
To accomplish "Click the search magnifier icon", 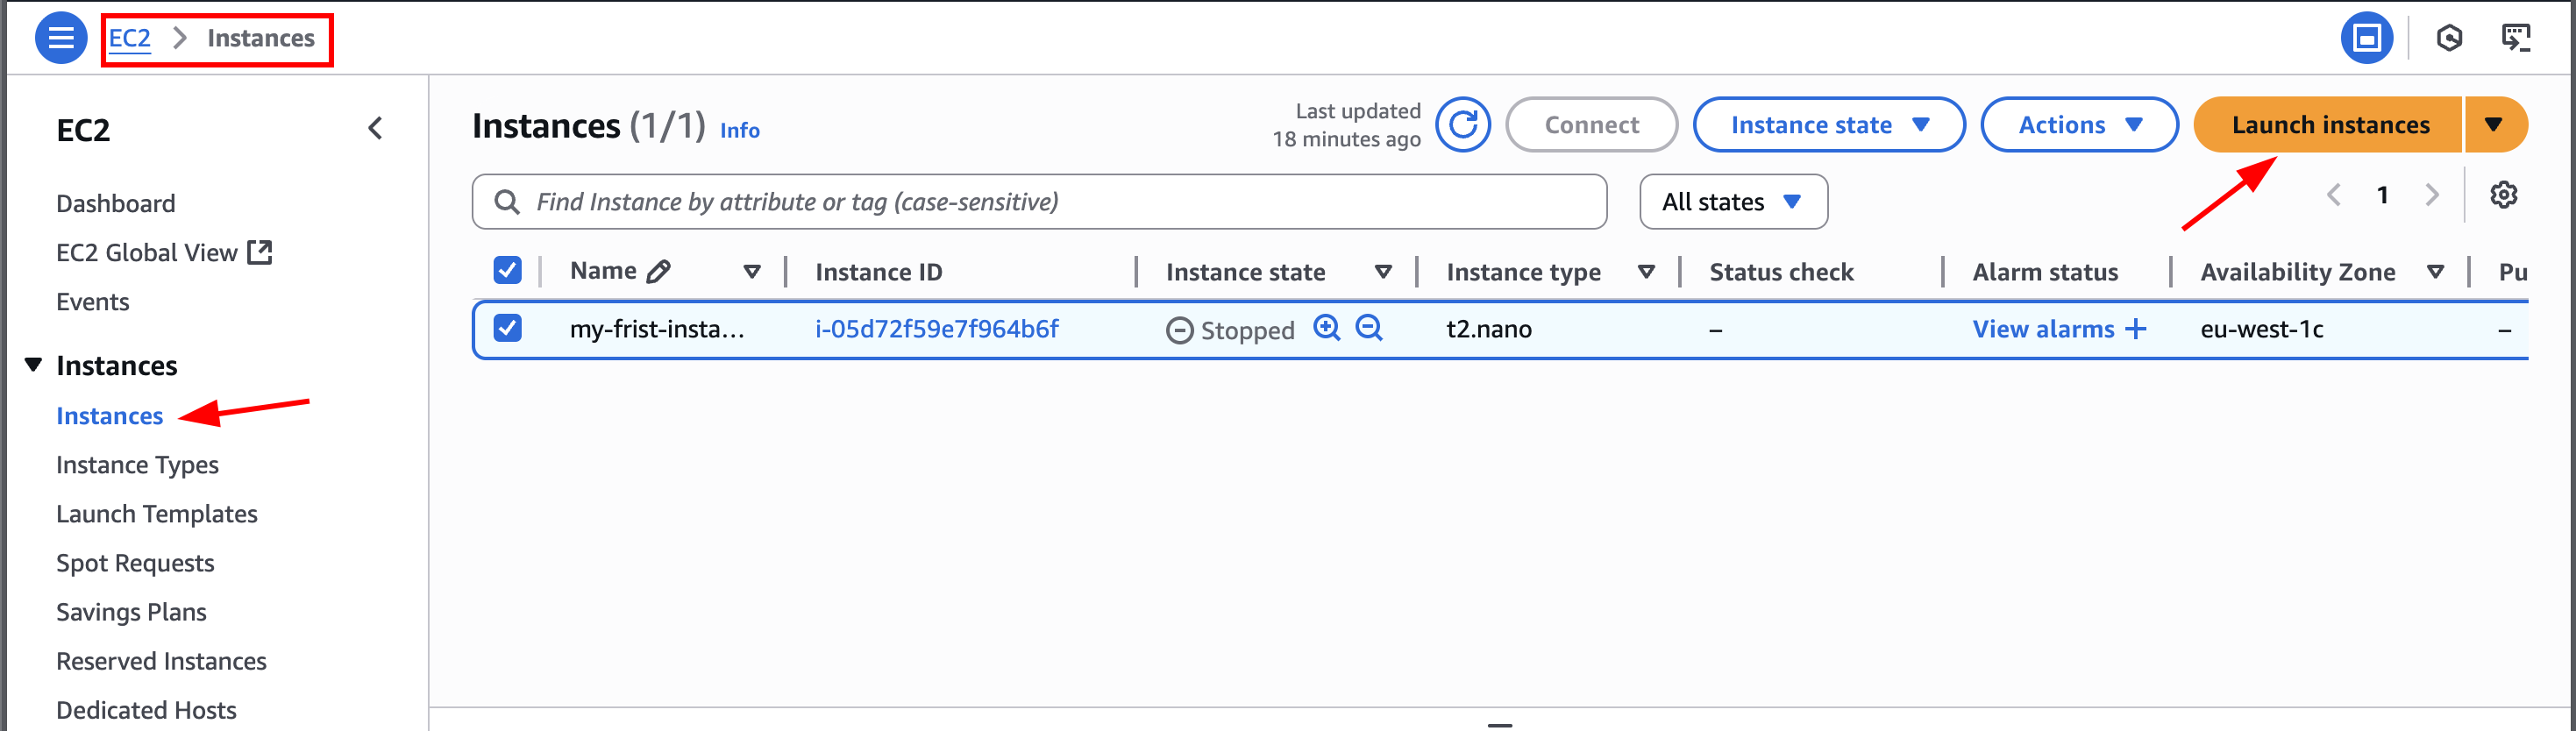I will [507, 202].
